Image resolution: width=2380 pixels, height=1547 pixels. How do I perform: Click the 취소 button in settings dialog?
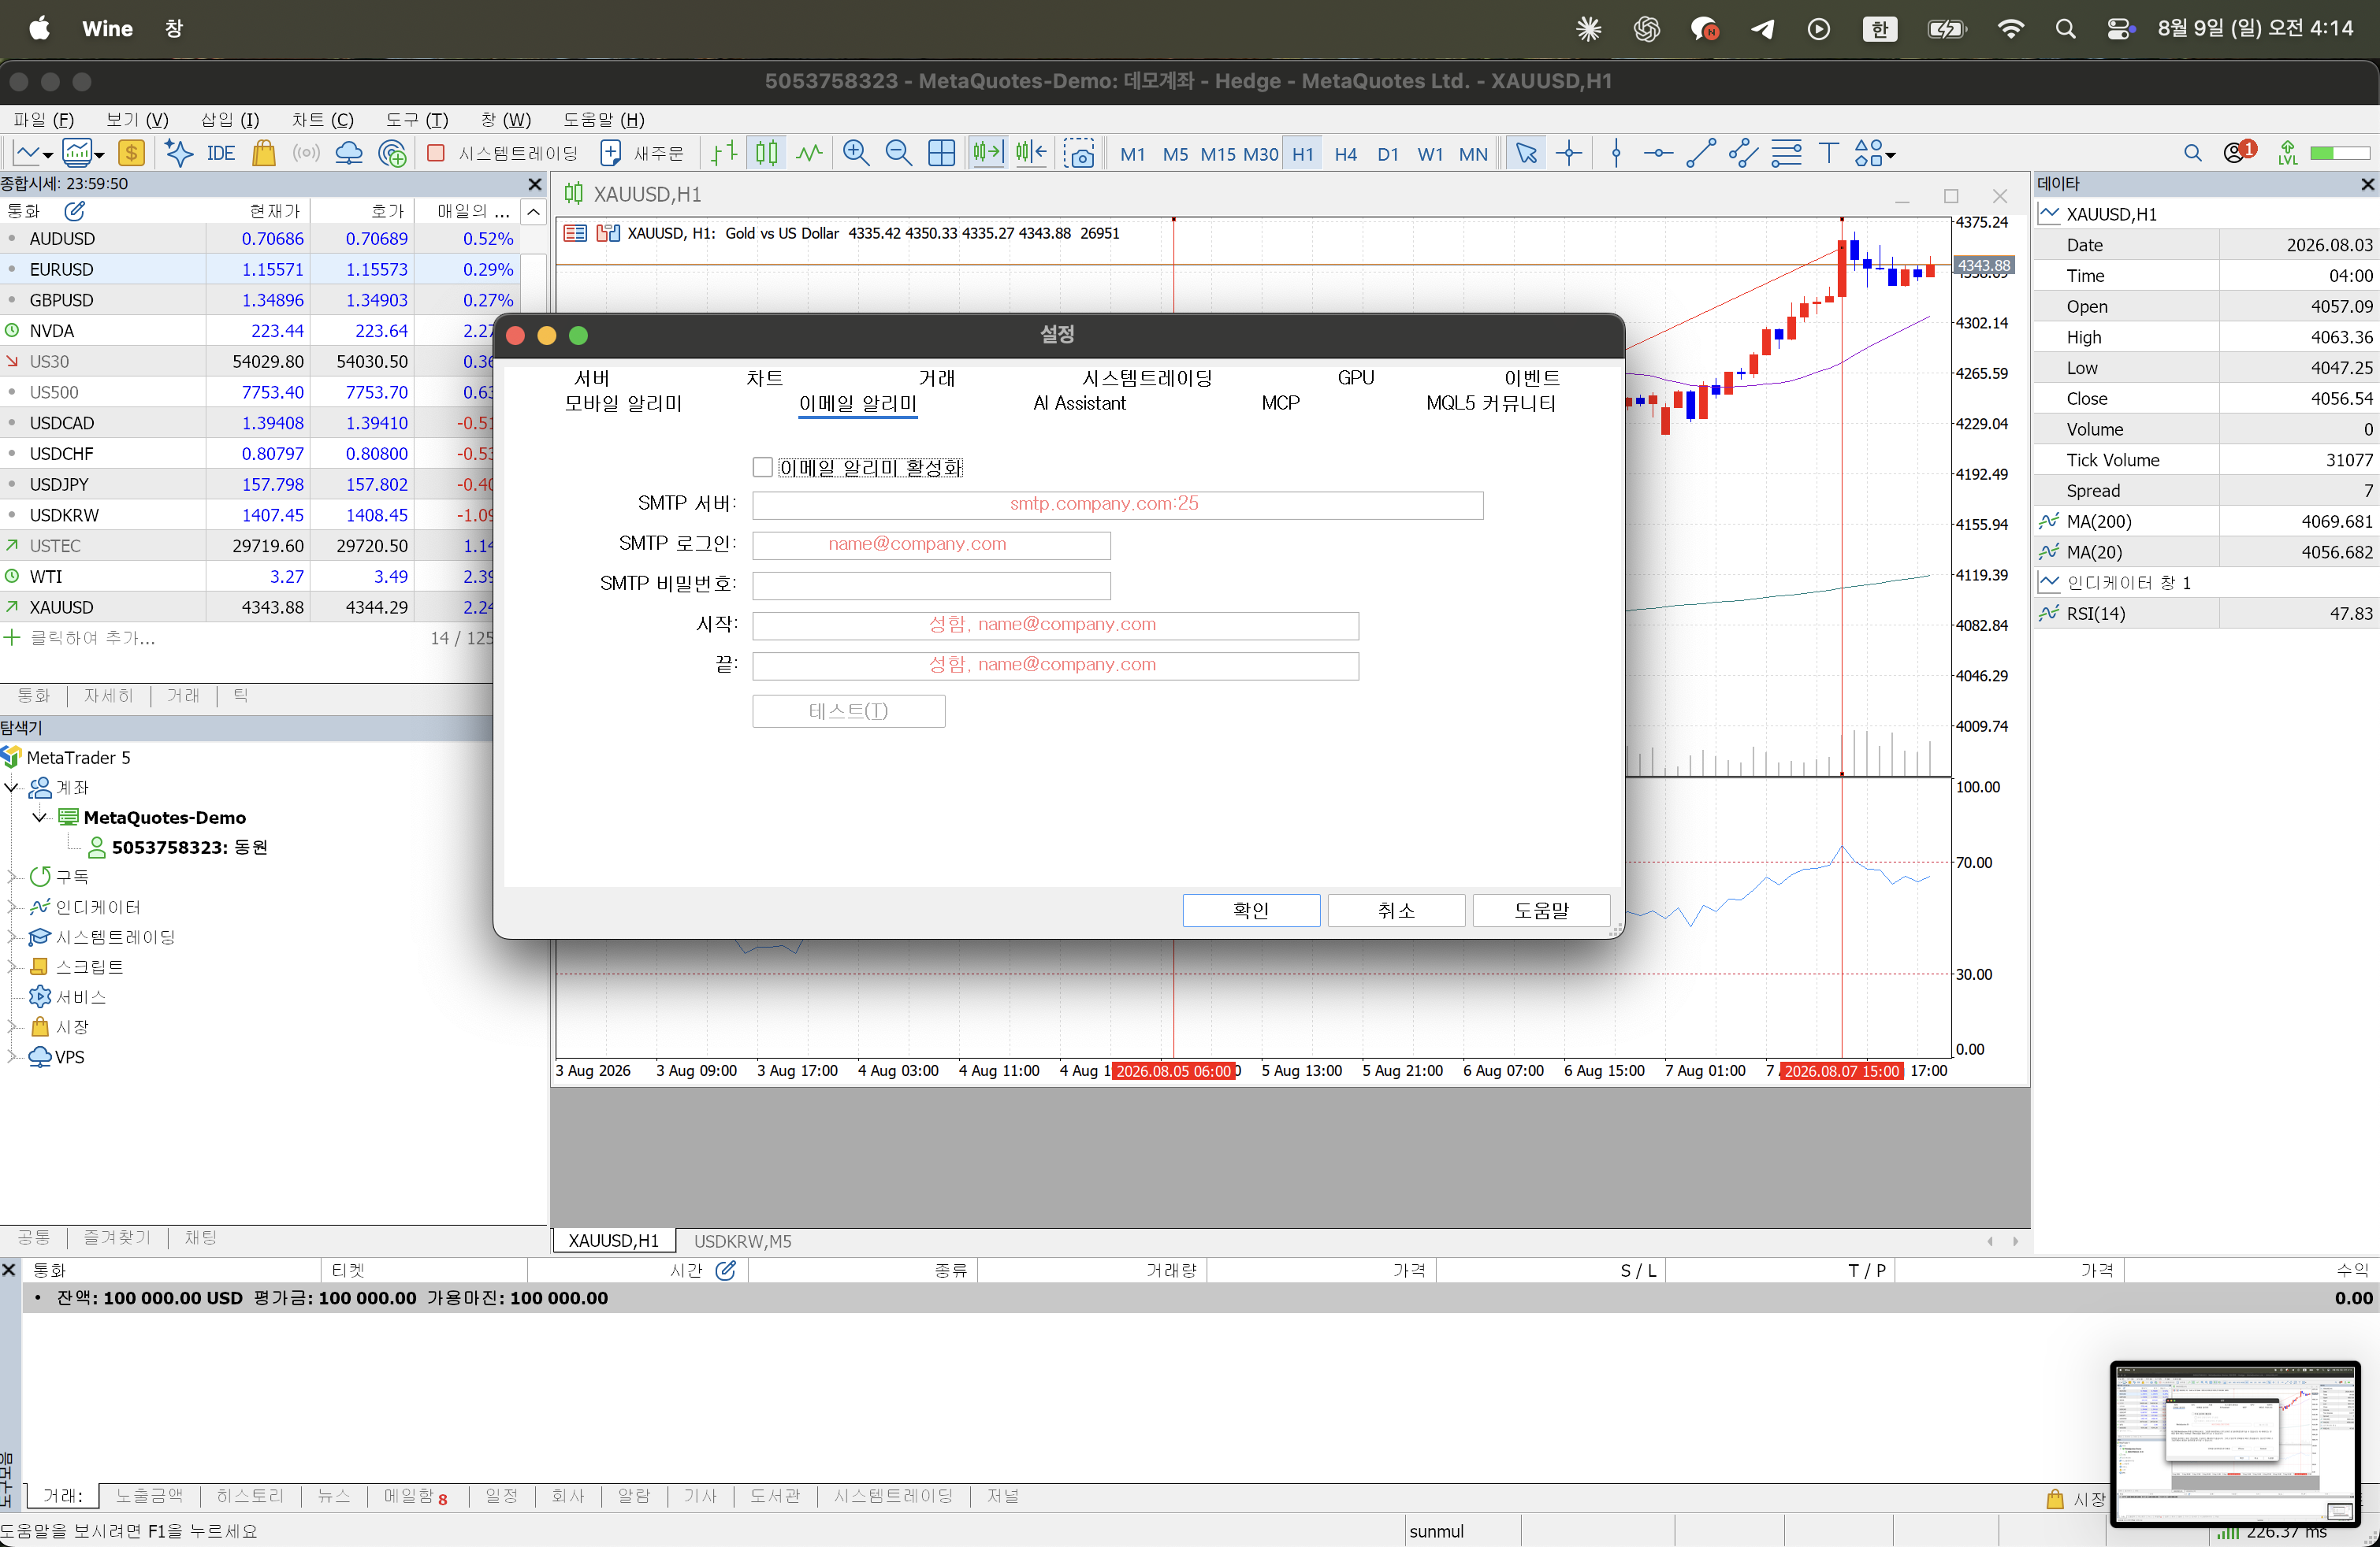pos(1396,911)
